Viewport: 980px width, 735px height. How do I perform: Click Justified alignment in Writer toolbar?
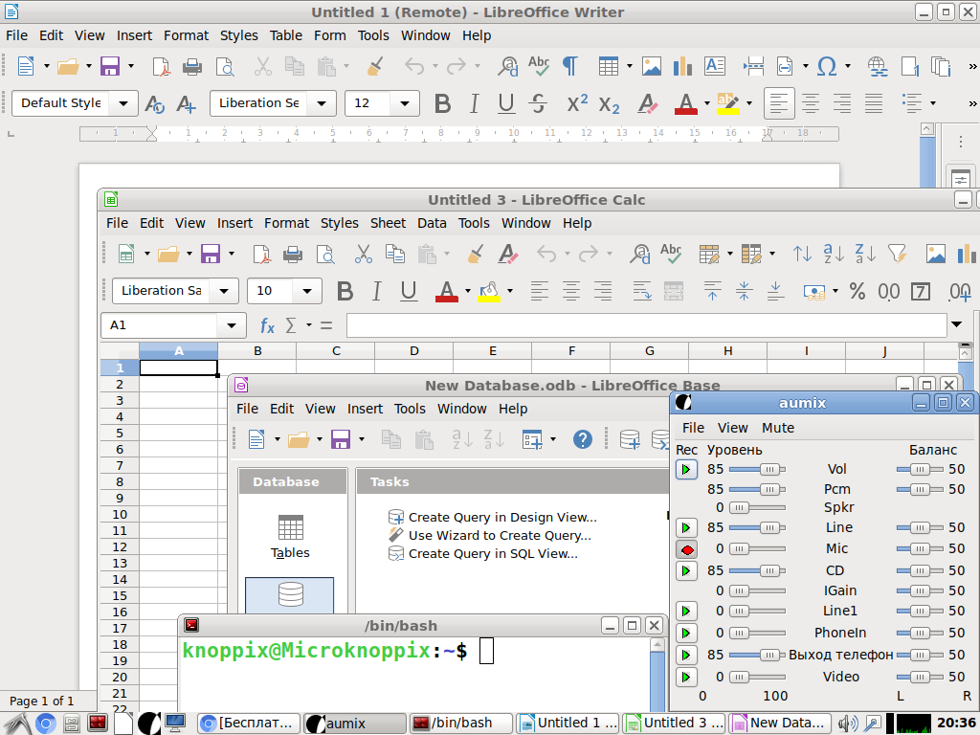tap(874, 103)
